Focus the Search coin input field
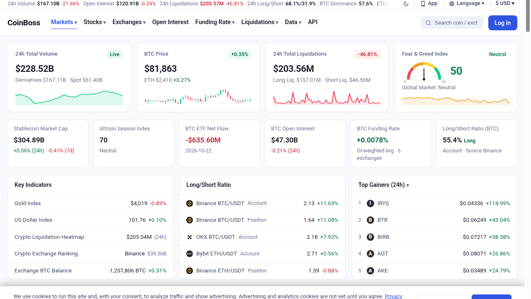 456,23
